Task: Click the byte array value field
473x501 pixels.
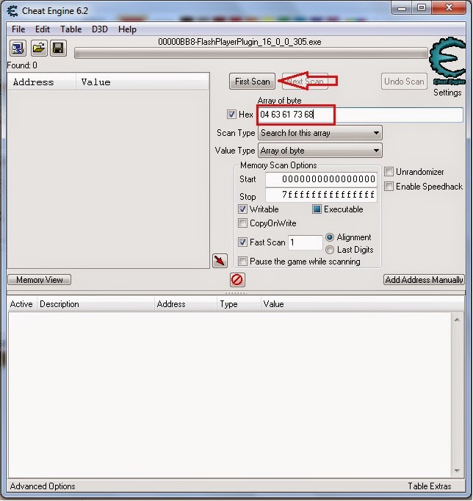Action: (x=360, y=115)
